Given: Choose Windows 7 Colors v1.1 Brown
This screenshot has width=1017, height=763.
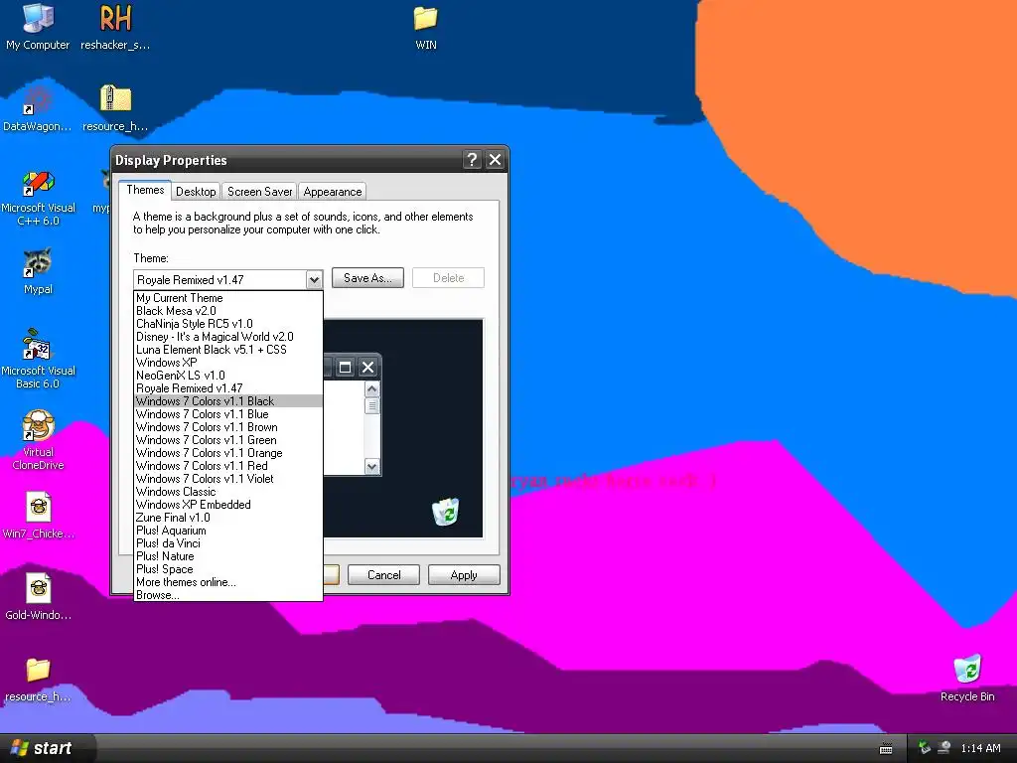Looking at the screenshot, I should (228, 427).
